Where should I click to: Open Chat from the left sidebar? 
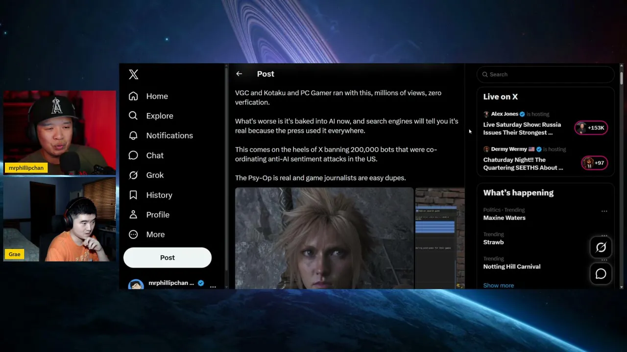(146, 155)
